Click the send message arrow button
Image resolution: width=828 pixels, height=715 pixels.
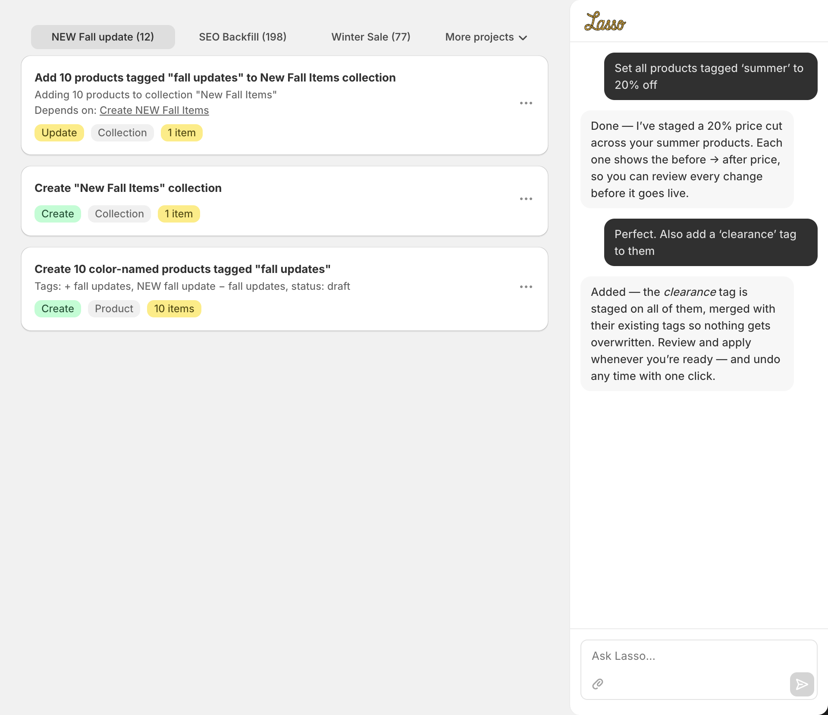pyautogui.click(x=802, y=684)
